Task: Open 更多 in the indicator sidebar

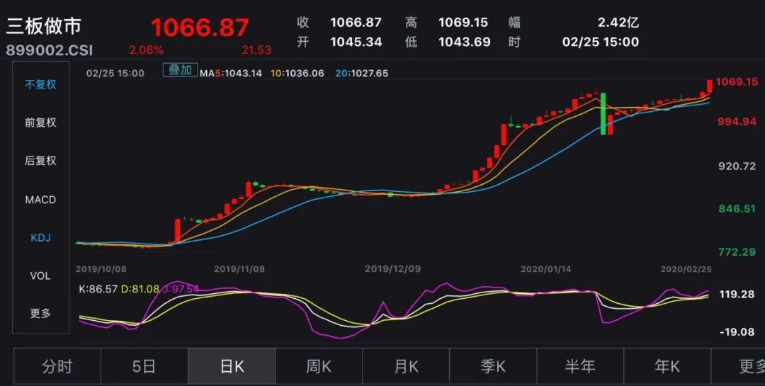Action: 40,313
